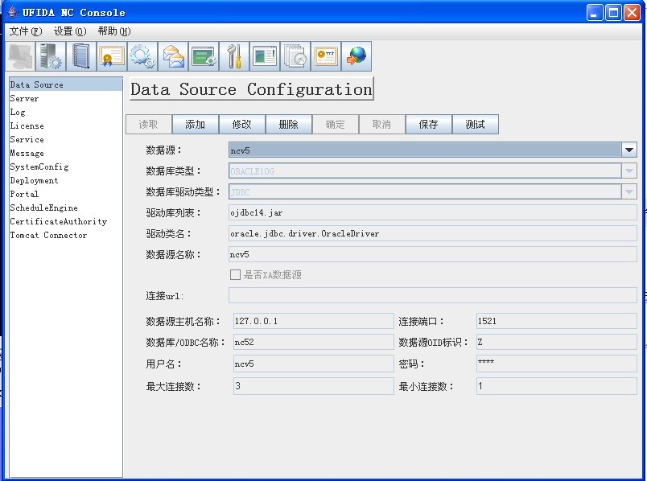Click the 数据源OID标识 Z field
Image resolution: width=647 pixels, height=481 pixels.
556,342
